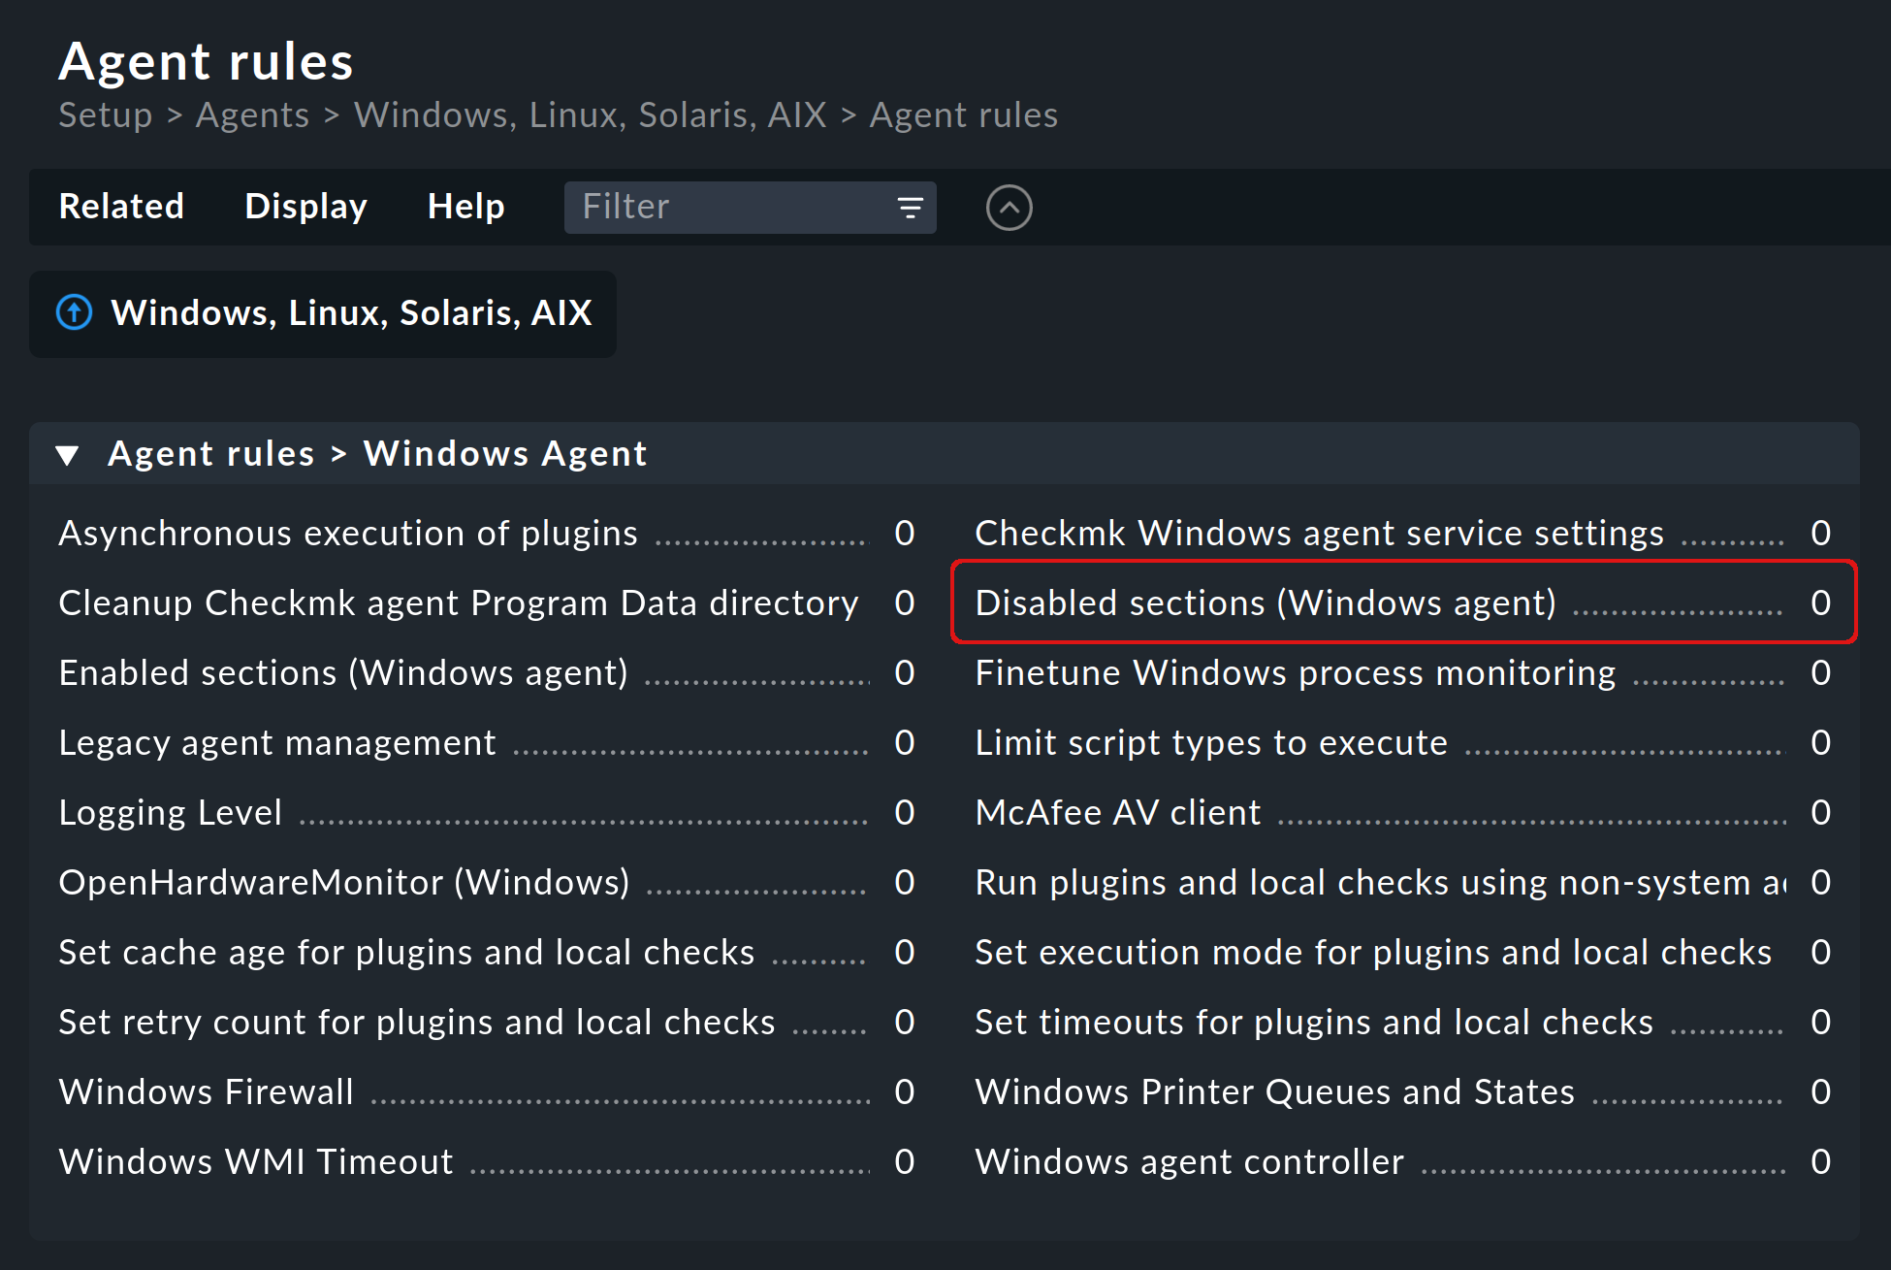1891x1270 pixels.
Task: Open the Display menu
Action: pyautogui.click(x=305, y=207)
